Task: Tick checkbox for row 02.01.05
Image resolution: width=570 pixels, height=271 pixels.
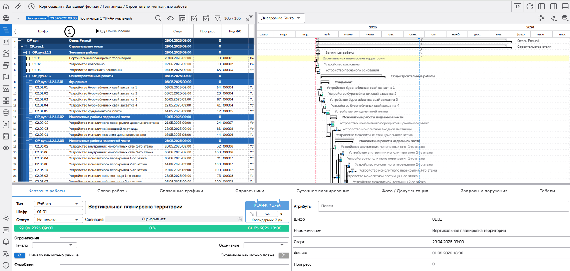Action: tap(31, 111)
